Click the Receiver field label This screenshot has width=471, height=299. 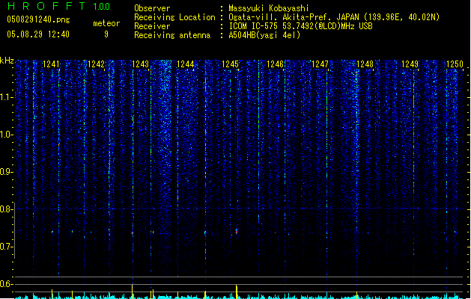pyautogui.click(x=152, y=26)
